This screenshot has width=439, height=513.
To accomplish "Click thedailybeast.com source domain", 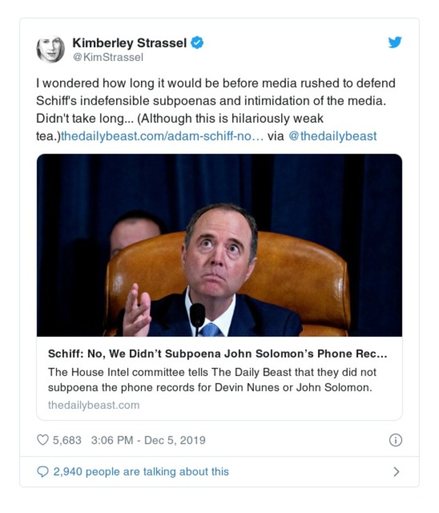I will click(x=94, y=405).
